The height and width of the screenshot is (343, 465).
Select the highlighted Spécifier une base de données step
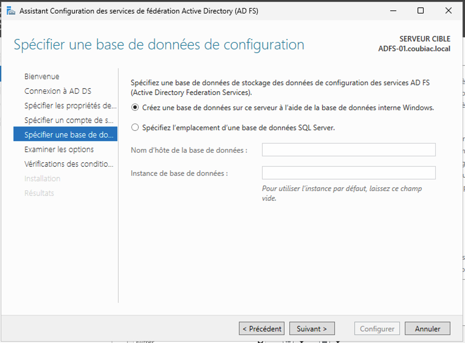pyautogui.click(x=65, y=135)
